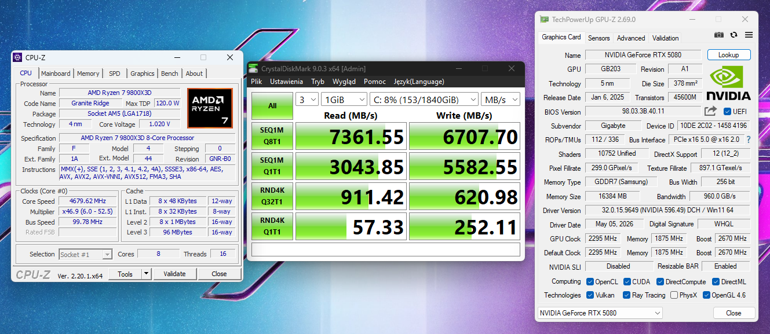The image size is (770, 334).
Task: Run the RND4K Q32T1 test
Action: pyautogui.click(x=272, y=197)
